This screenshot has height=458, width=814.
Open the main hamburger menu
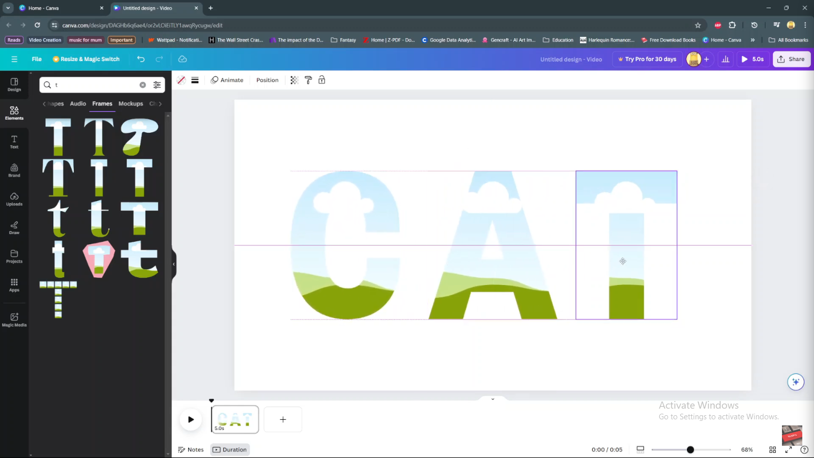pos(14,59)
